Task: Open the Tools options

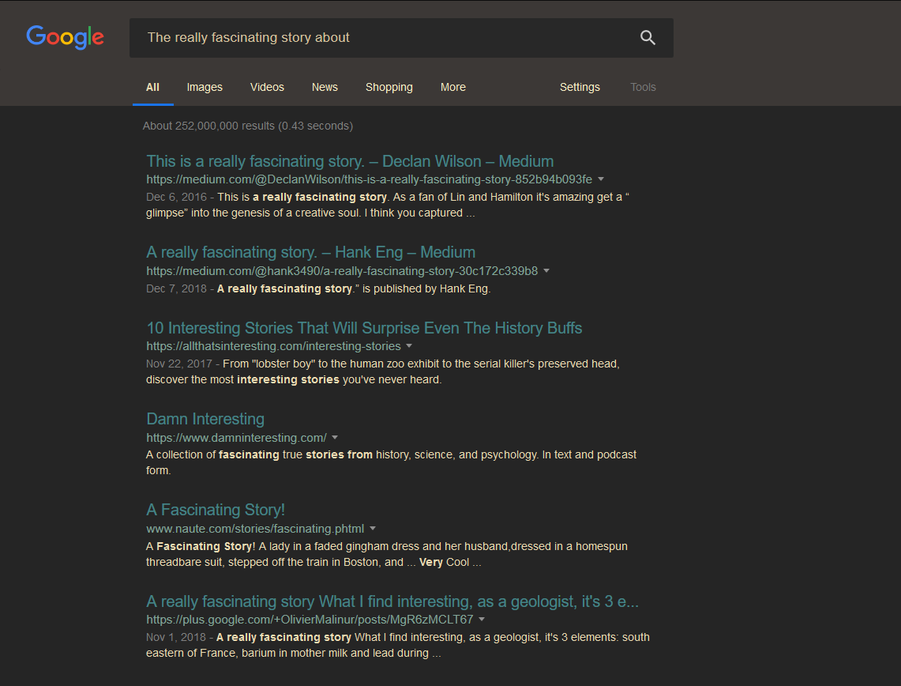Action: click(643, 87)
